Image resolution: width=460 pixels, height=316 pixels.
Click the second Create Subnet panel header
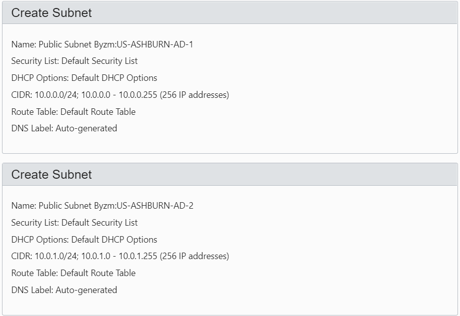229,174
